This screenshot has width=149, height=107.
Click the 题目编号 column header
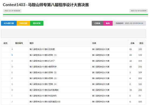(19, 43)
